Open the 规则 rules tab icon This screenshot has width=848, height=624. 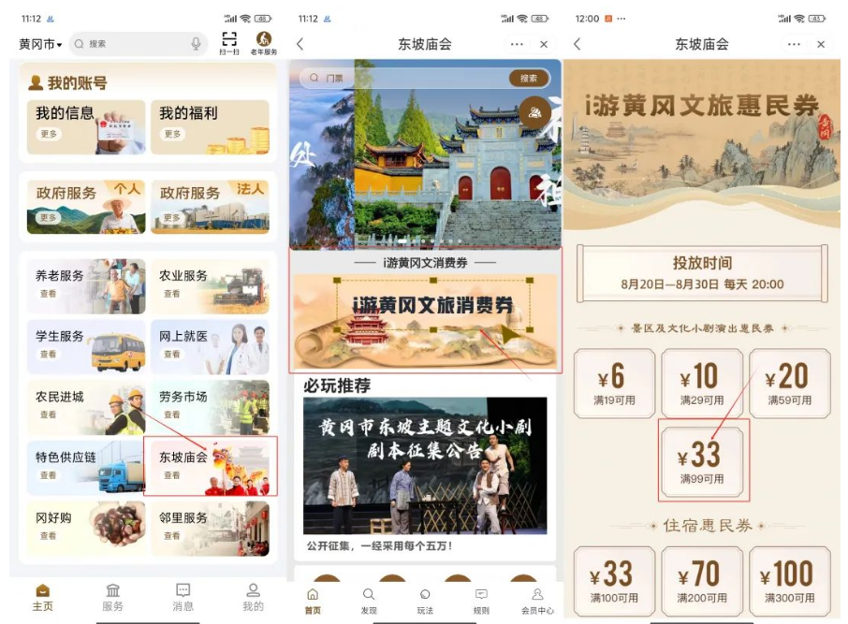tap(481, 601)
